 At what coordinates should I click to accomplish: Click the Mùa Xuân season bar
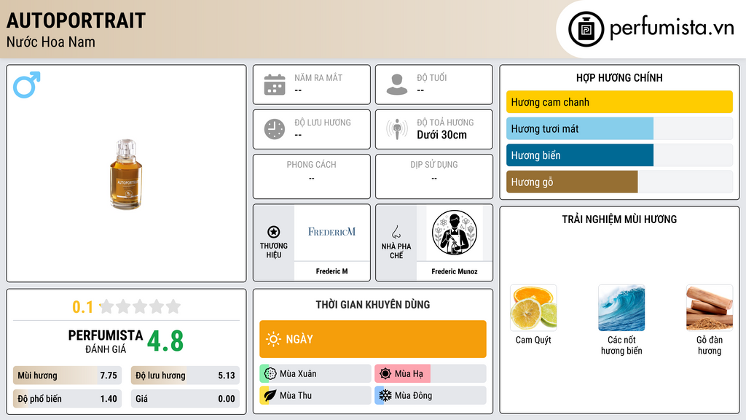pyautogui.click(x=315, y=374)
